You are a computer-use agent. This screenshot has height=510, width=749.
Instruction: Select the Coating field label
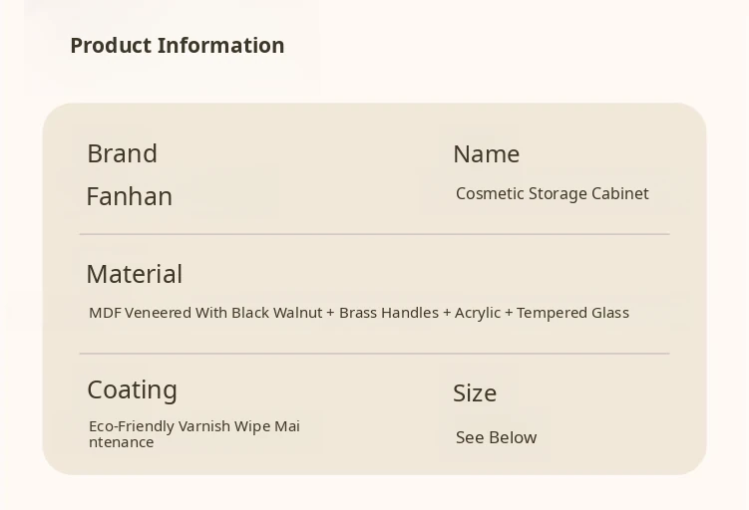(x=132, y=389)
